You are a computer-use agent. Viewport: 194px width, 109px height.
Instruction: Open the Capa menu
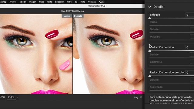pyautogui.click(x=42, y=2)
